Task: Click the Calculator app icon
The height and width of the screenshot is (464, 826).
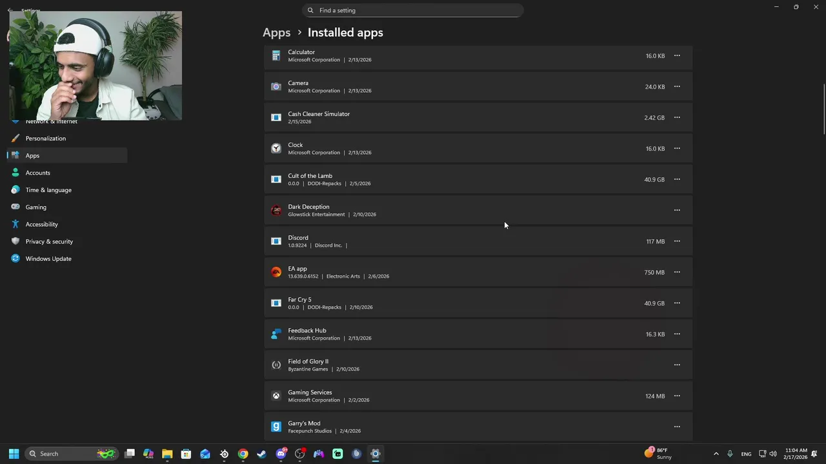Action: point(276,55)
